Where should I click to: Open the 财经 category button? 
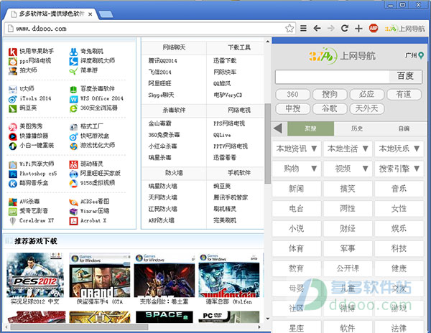[x=348, y=229]
